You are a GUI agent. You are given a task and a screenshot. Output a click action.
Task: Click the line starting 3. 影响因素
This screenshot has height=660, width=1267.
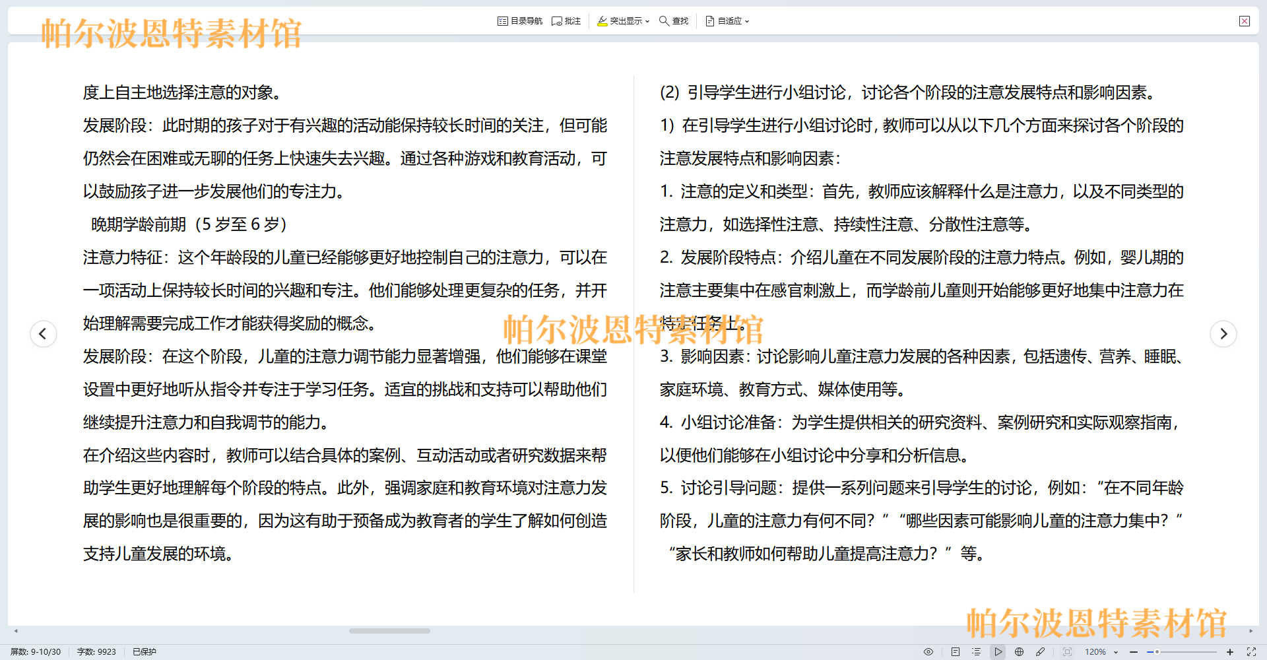(x=922, y=356)
